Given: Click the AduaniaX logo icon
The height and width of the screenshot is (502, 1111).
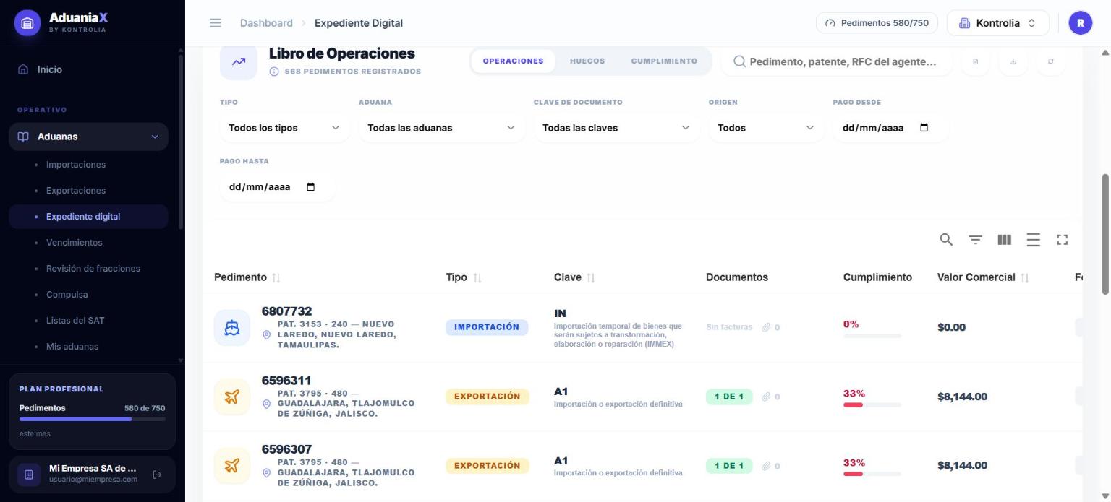Looking at the screenshot, I should click(27, 23).
